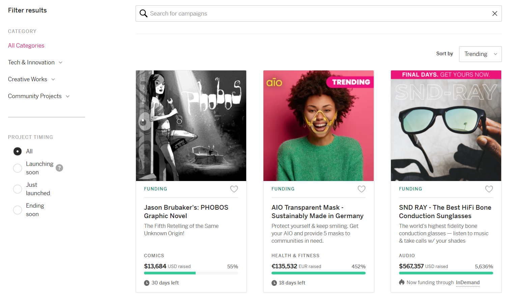Screen dimensions: 511x299
Task: Click the $567,357 USD raised amount
Action: (x=423, y=266)
